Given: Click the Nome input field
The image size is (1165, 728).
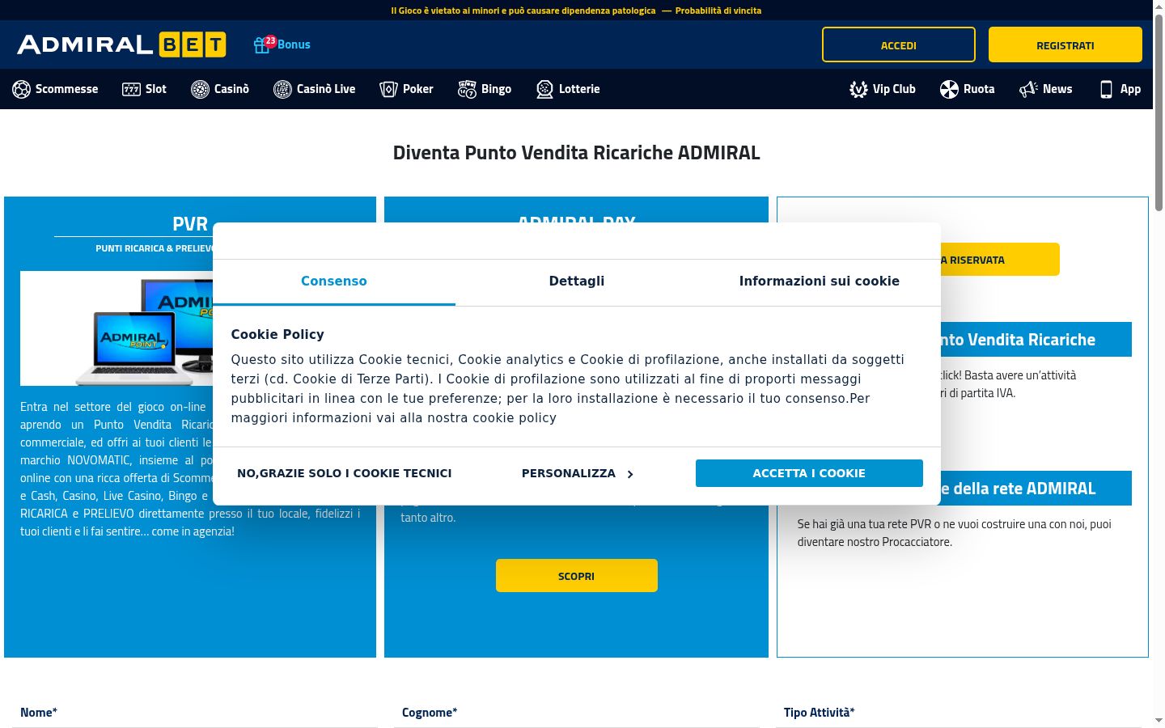Looking at the screenshot, I should pos(195,713).
